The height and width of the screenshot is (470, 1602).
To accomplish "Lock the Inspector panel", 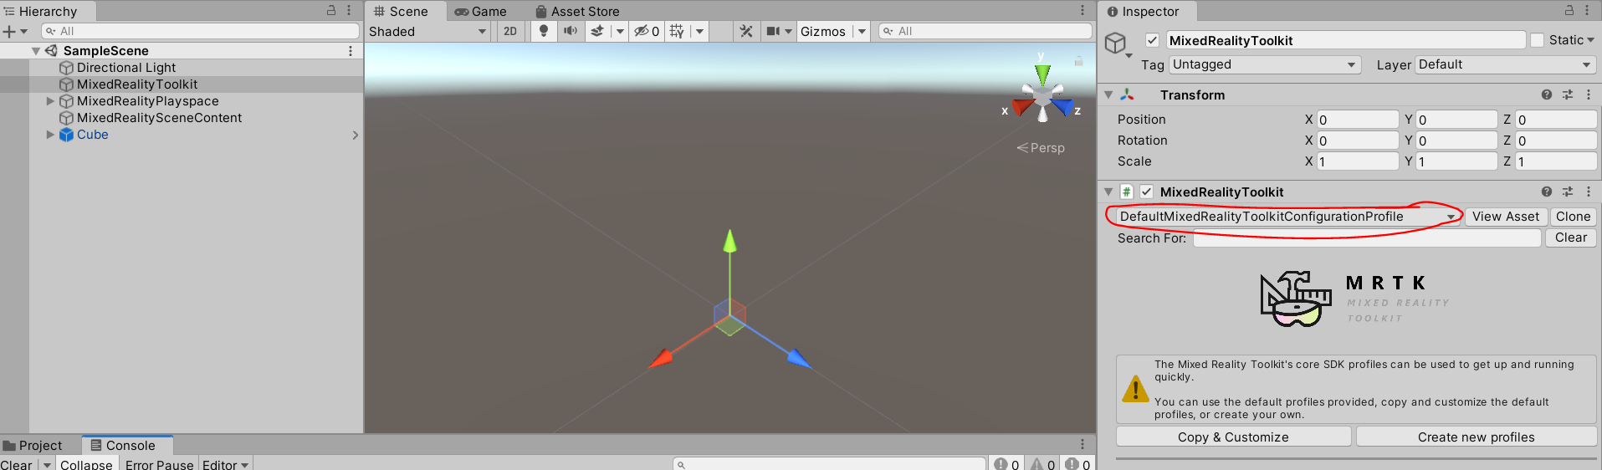I will tap(1569, 10).
